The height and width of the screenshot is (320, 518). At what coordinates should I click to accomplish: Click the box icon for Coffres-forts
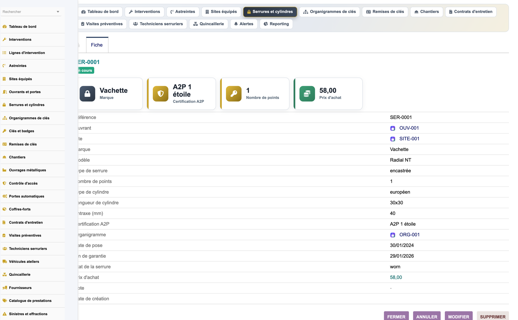5,209
